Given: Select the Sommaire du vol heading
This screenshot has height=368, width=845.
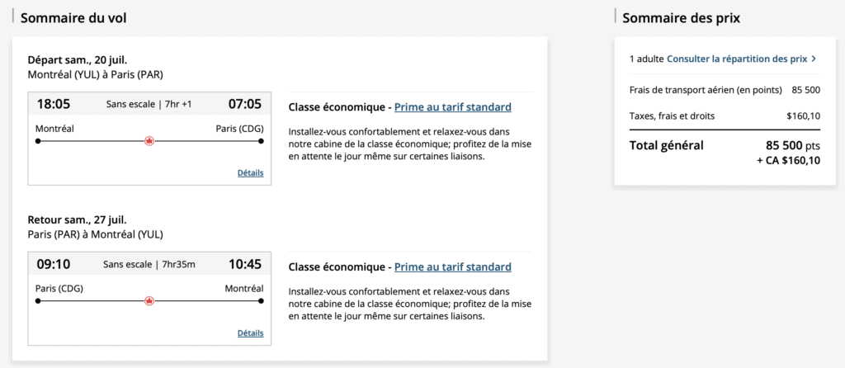Looking at the screenshot, I should pyautogui.click(x=73, y=18).
